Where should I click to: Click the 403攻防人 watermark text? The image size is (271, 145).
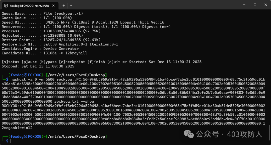[245, 134]
